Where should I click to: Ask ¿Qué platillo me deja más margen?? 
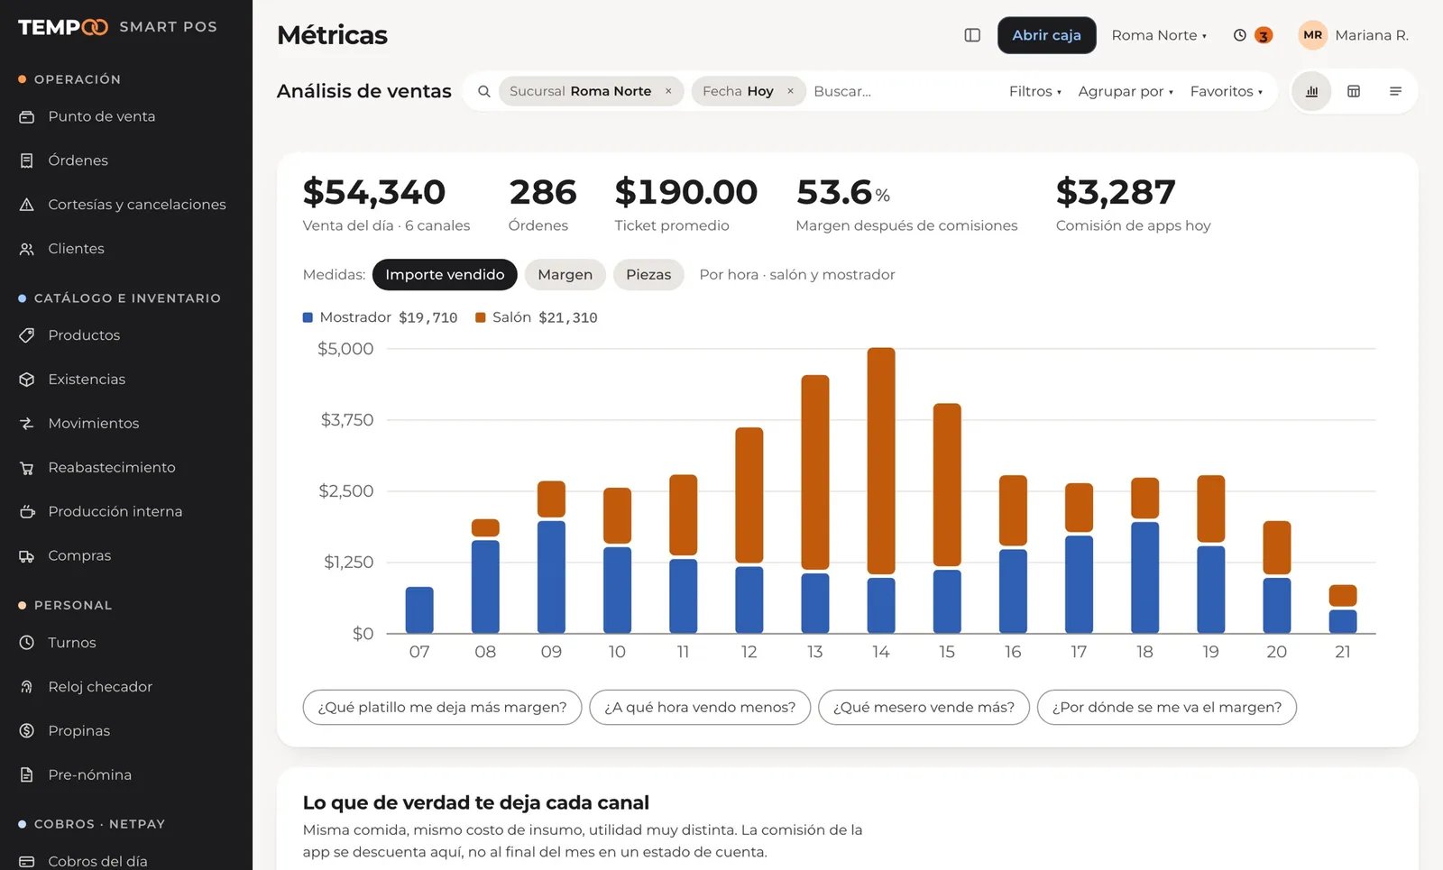coord(442,708)
